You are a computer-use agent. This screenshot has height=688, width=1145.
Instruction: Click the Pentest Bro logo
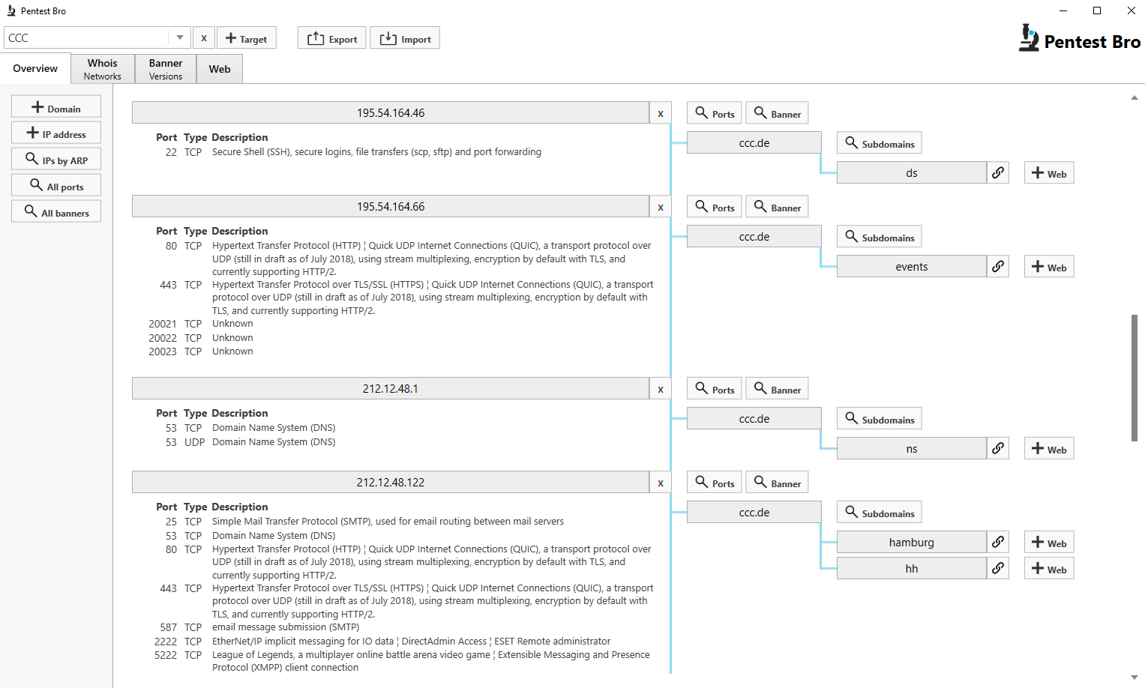click(x=1080, y=38)
